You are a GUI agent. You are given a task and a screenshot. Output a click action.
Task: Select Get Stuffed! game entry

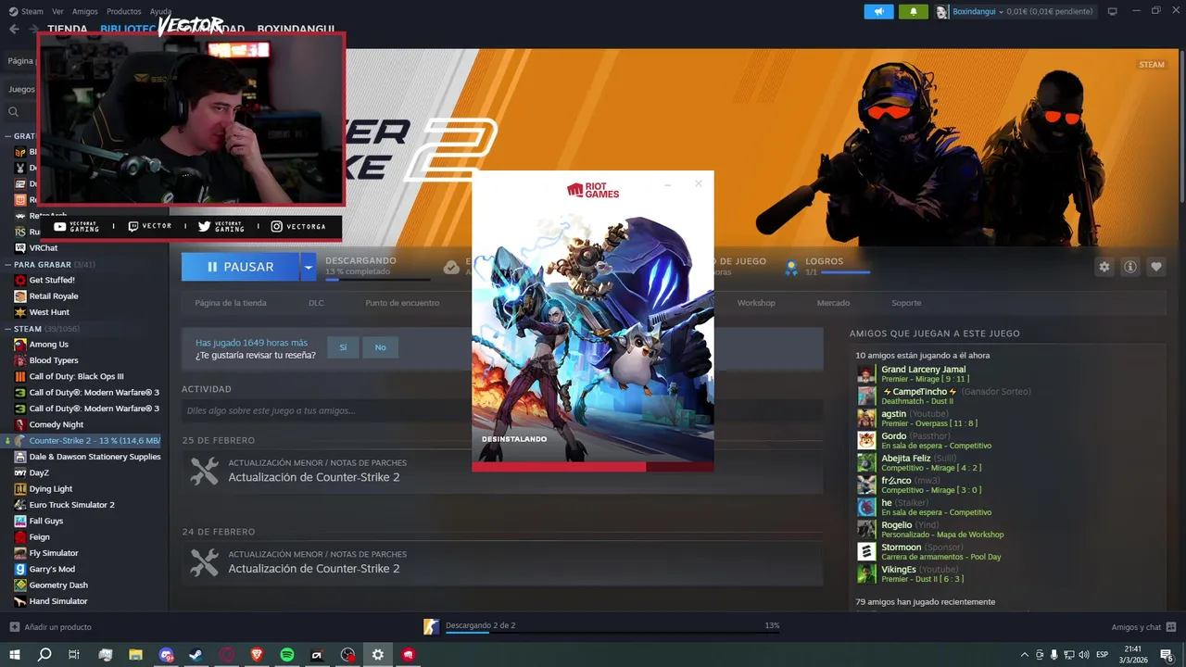pyautogui.click(x=51, y=280)
